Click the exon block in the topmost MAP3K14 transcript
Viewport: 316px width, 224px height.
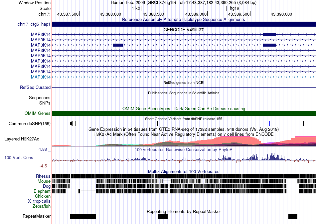[269, 35]
